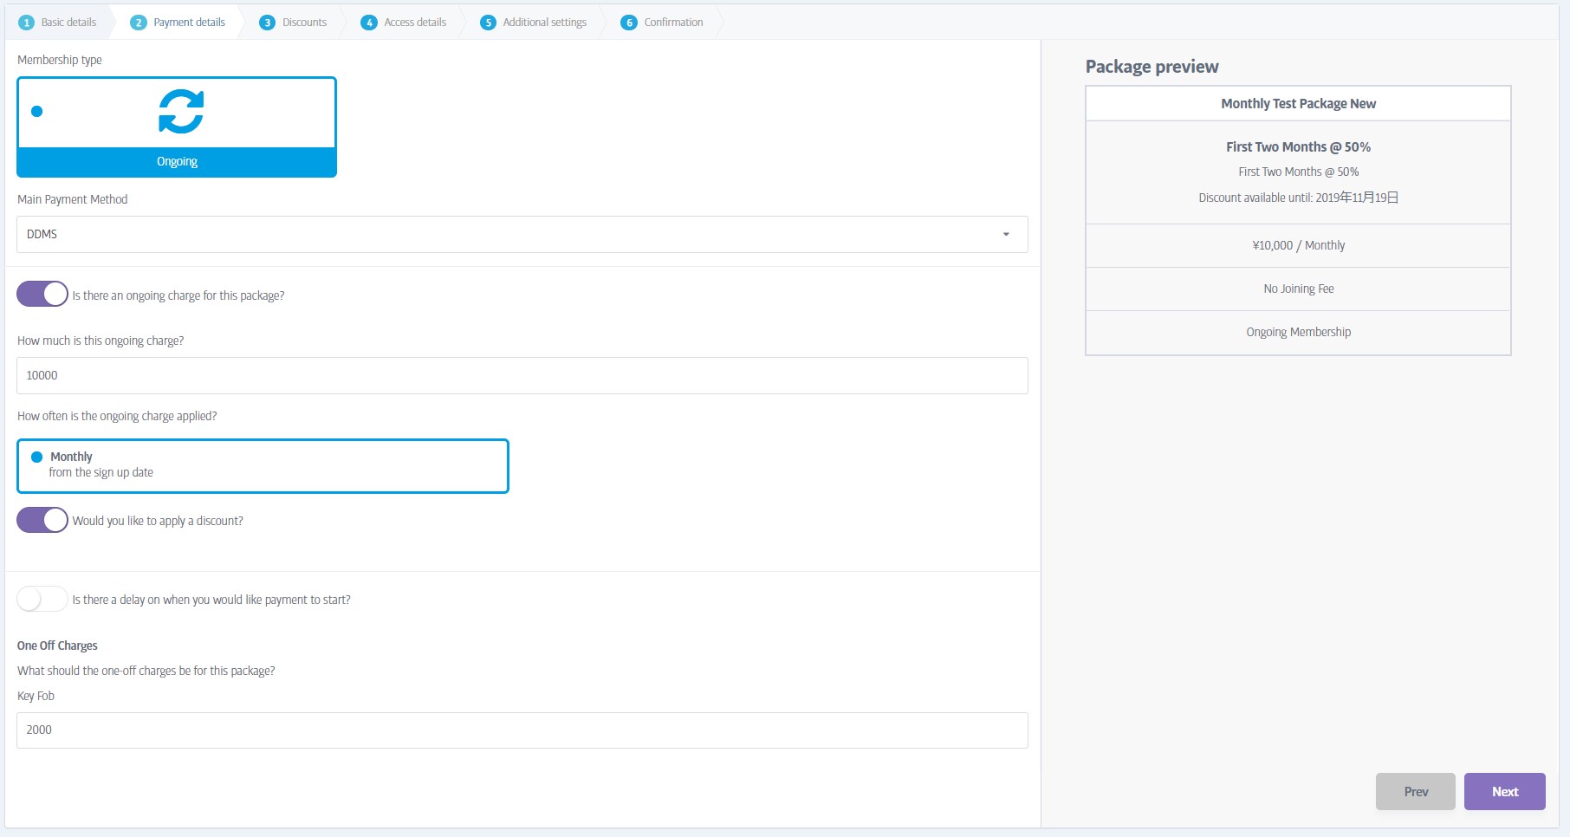
Task: Click the Ongoing membership radio dot
Action: (37, 112)
